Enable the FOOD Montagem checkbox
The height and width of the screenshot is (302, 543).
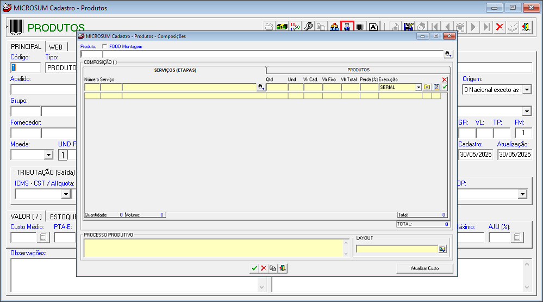(x=104, y=47)
